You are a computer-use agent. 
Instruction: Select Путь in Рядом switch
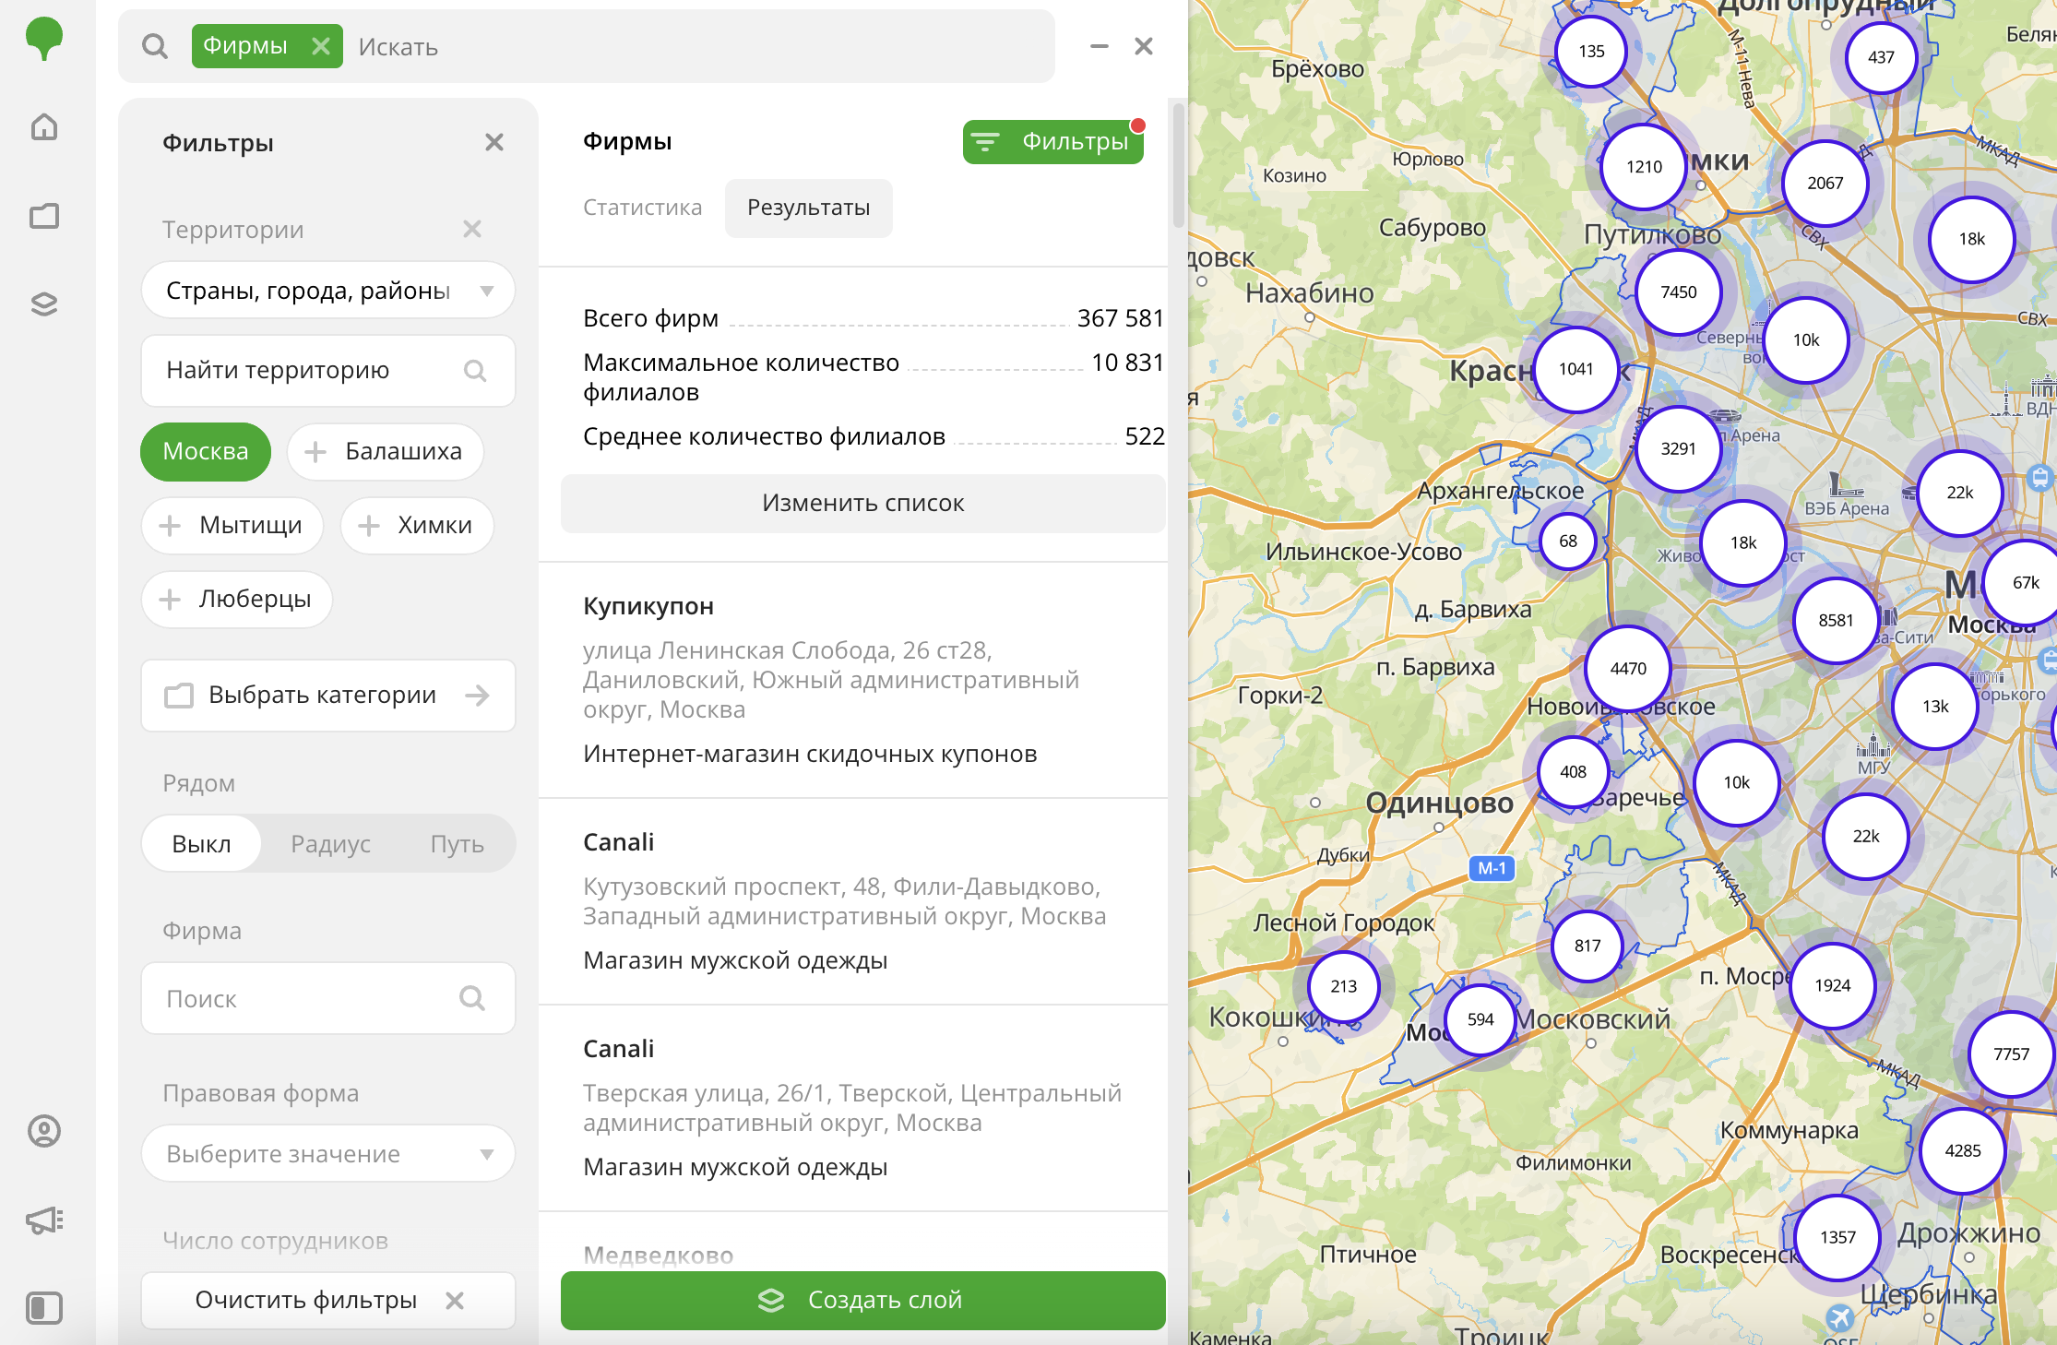pyautogui.click(x=458, y=844)
